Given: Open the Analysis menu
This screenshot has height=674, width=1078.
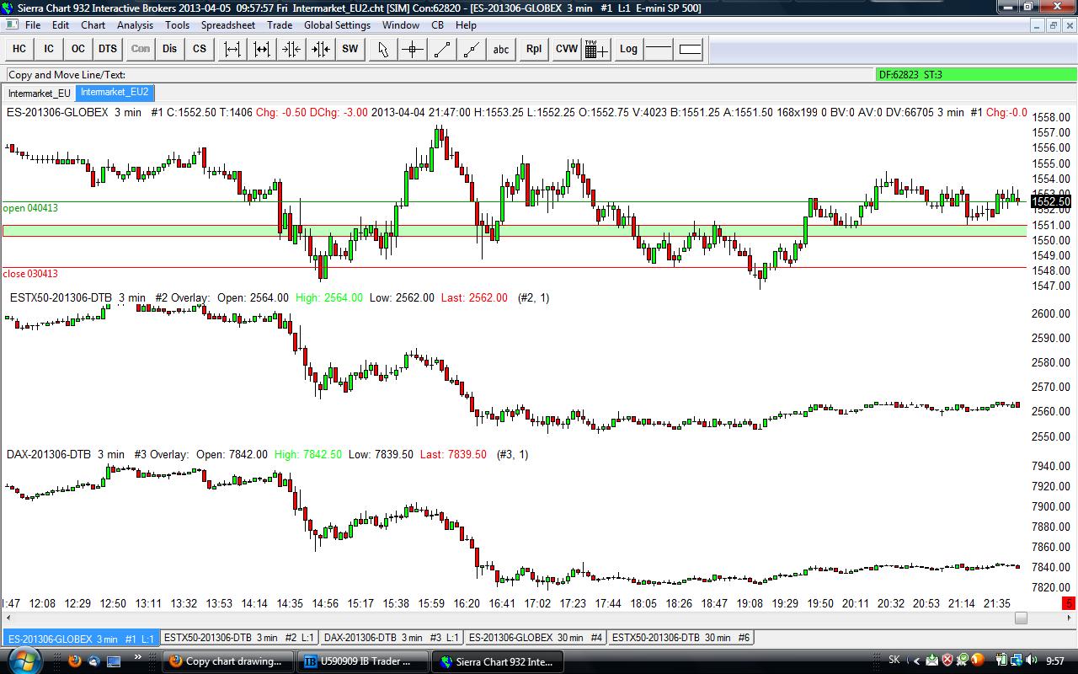Looking at the screenshot, I should (135, 25).
